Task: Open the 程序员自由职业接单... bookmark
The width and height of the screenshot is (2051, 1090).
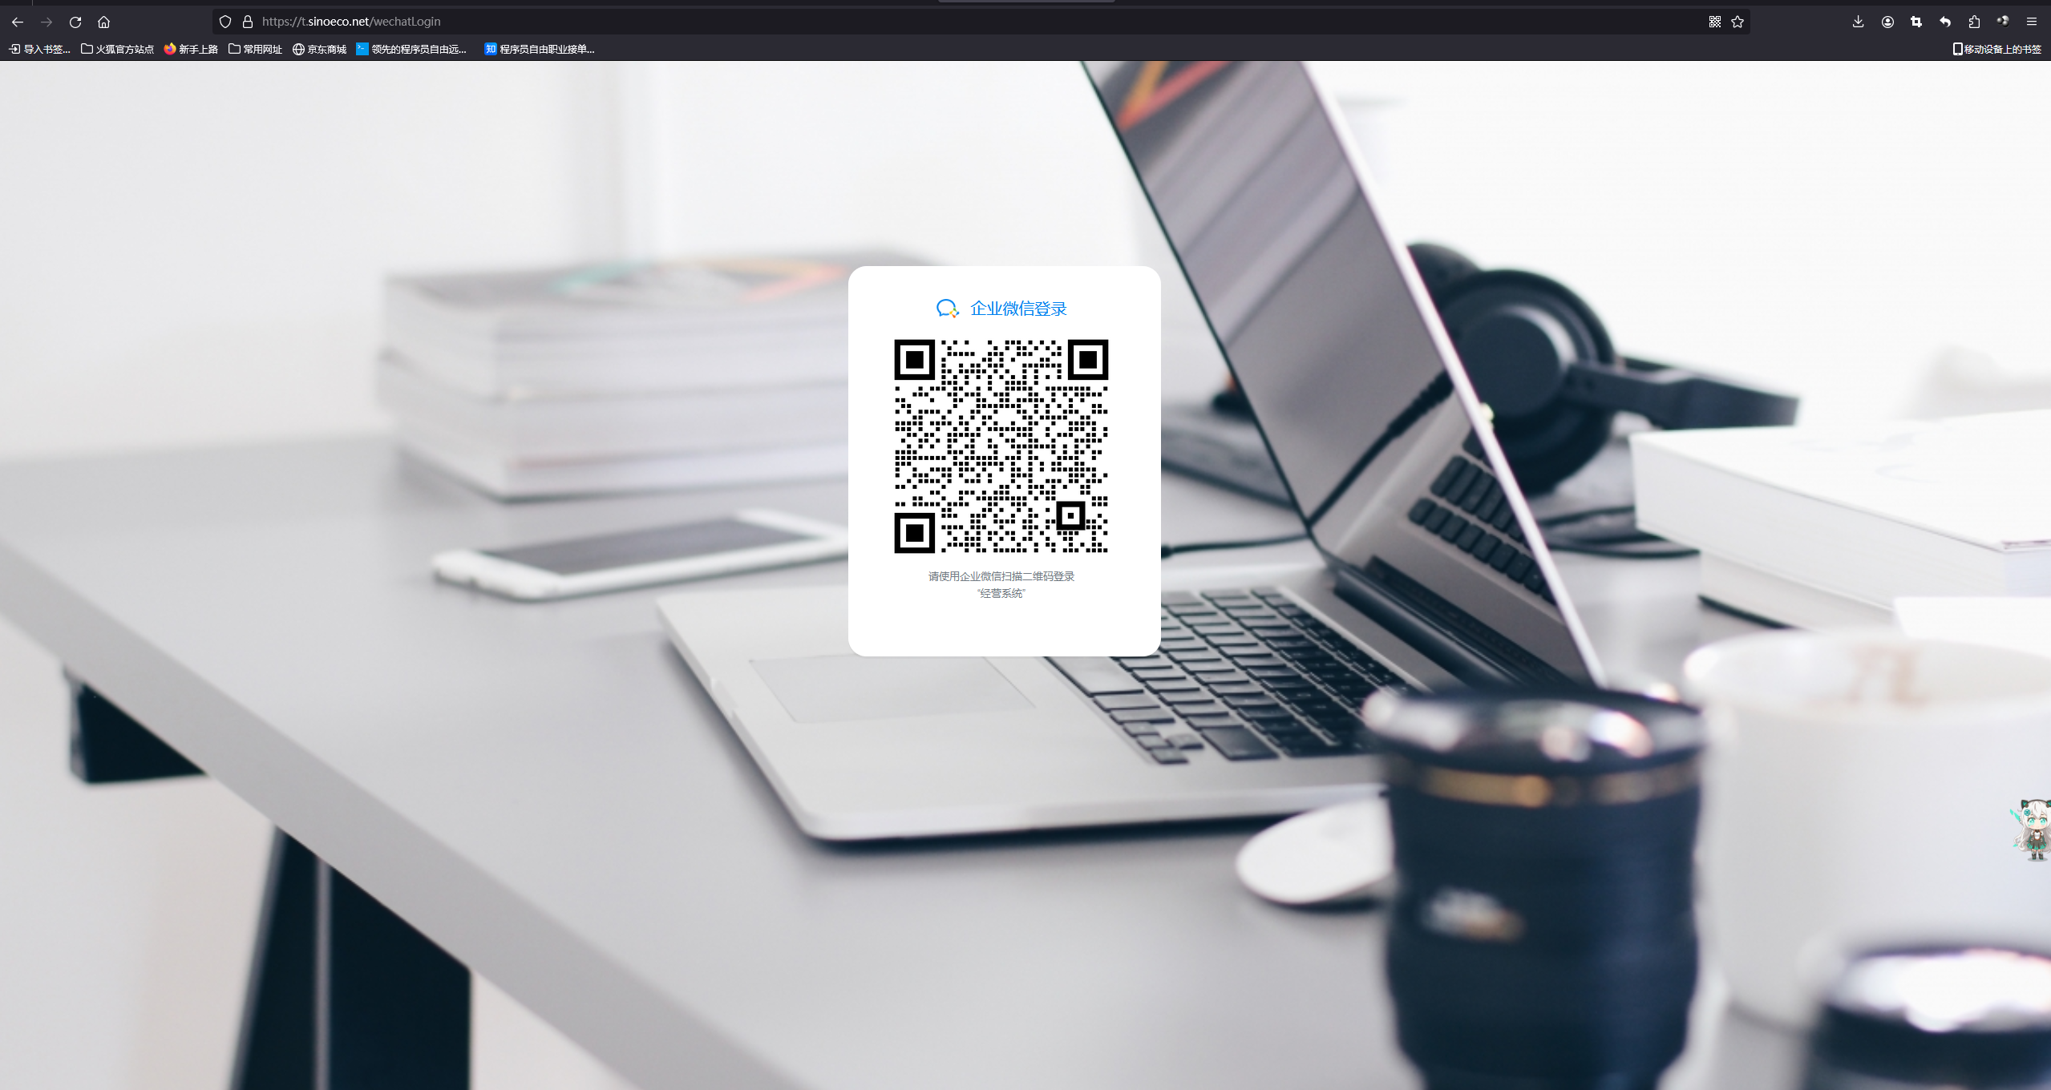Action: click(540, 49)
